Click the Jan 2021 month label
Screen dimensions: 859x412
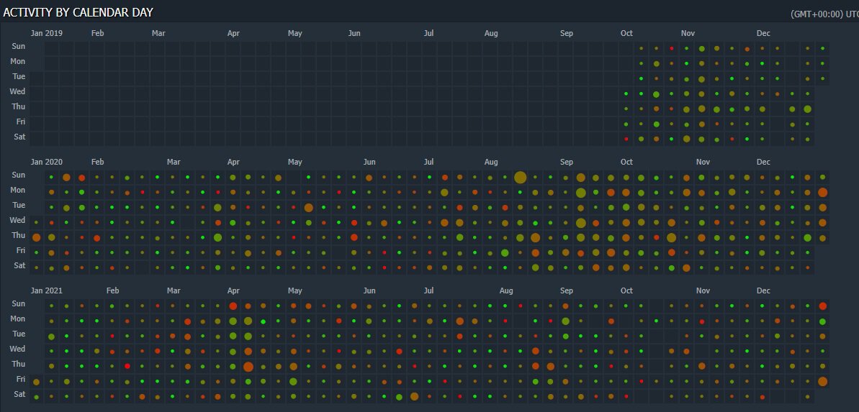47,290
